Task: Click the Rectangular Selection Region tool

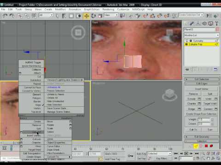Action: [x=71, y=16]
